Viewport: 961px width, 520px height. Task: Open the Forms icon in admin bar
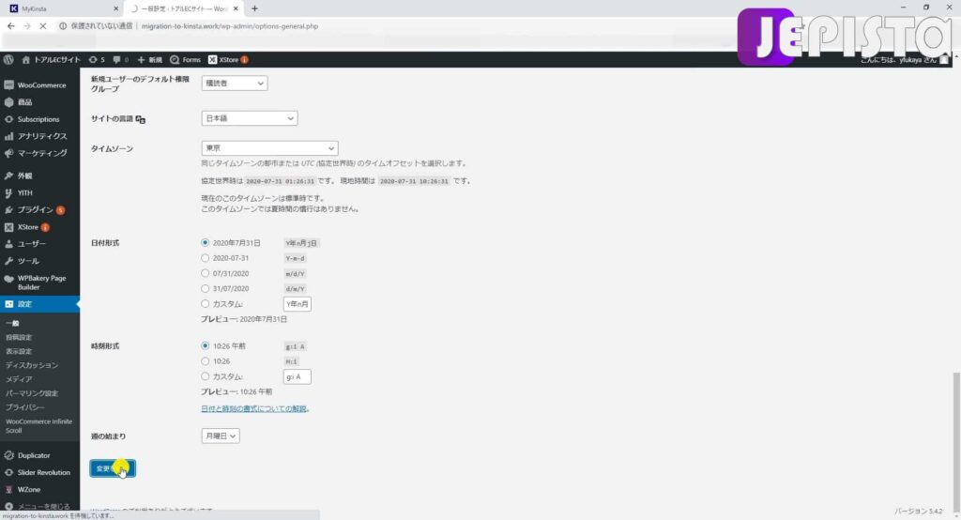175,59
